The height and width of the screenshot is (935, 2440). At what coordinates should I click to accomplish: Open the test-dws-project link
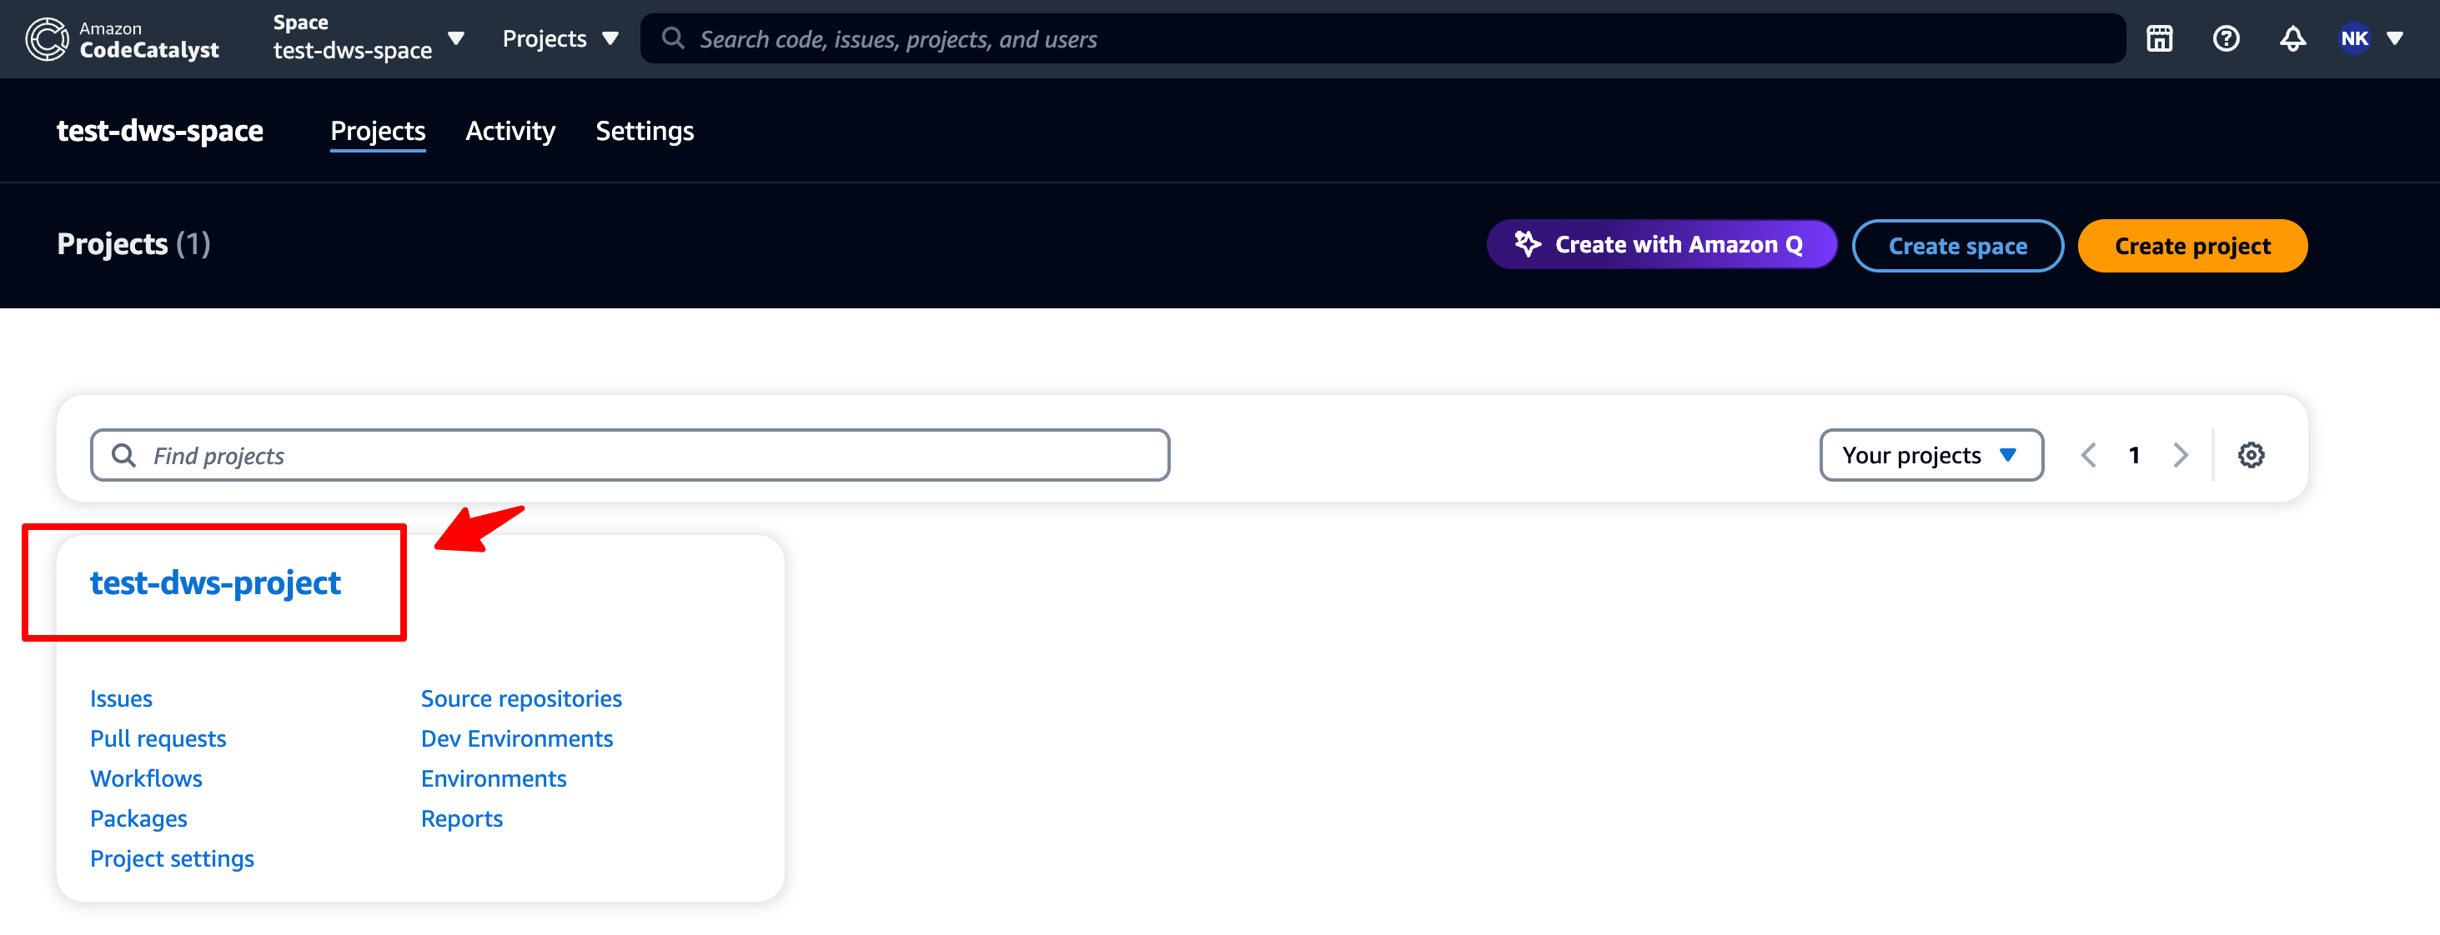[215, 583]
